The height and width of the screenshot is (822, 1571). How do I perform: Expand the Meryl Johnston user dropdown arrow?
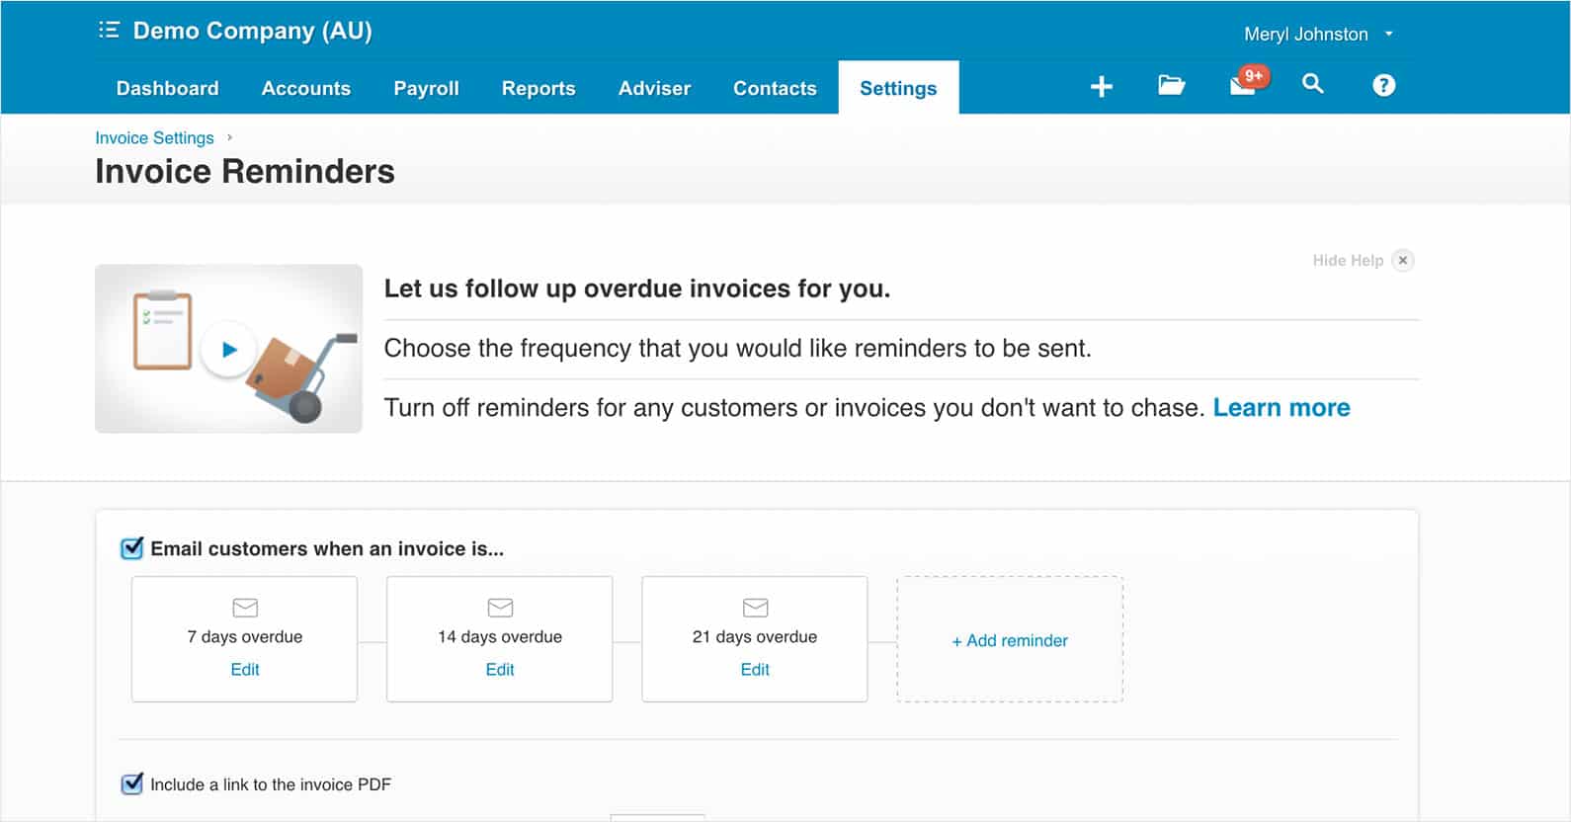1388,34
